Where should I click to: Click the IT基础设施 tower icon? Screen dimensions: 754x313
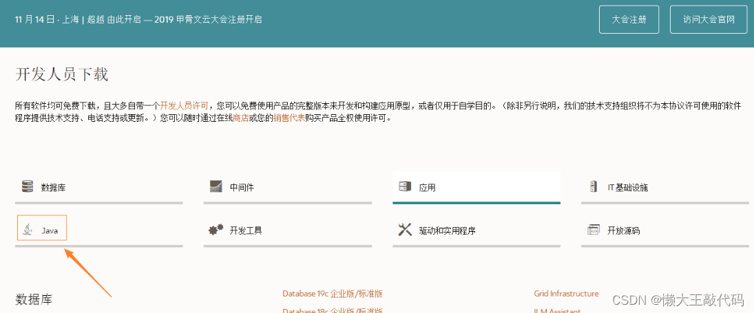click(594, 186)
